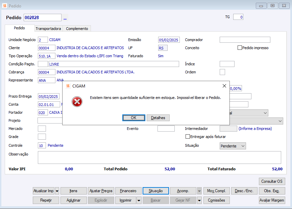This screenshot has width=292, height=209.
Task: Open the combo box right of Portador row
Action: click(x=249, y=113)
